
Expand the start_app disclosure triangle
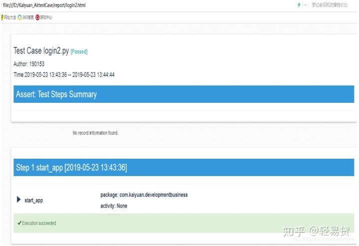point(19,200)
